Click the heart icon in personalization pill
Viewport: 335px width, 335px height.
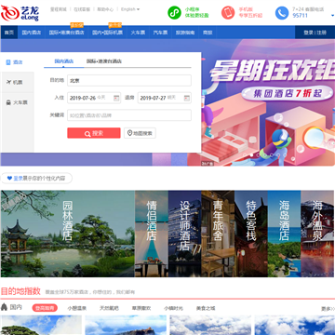click(x=10, y=179)
